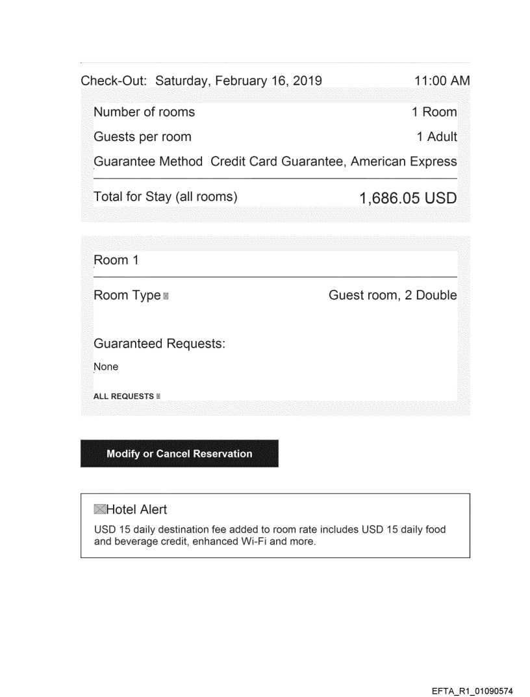The image size is (530, 697).
Task: Click the Guarantee Method label
Action: (x=148, y=162)
